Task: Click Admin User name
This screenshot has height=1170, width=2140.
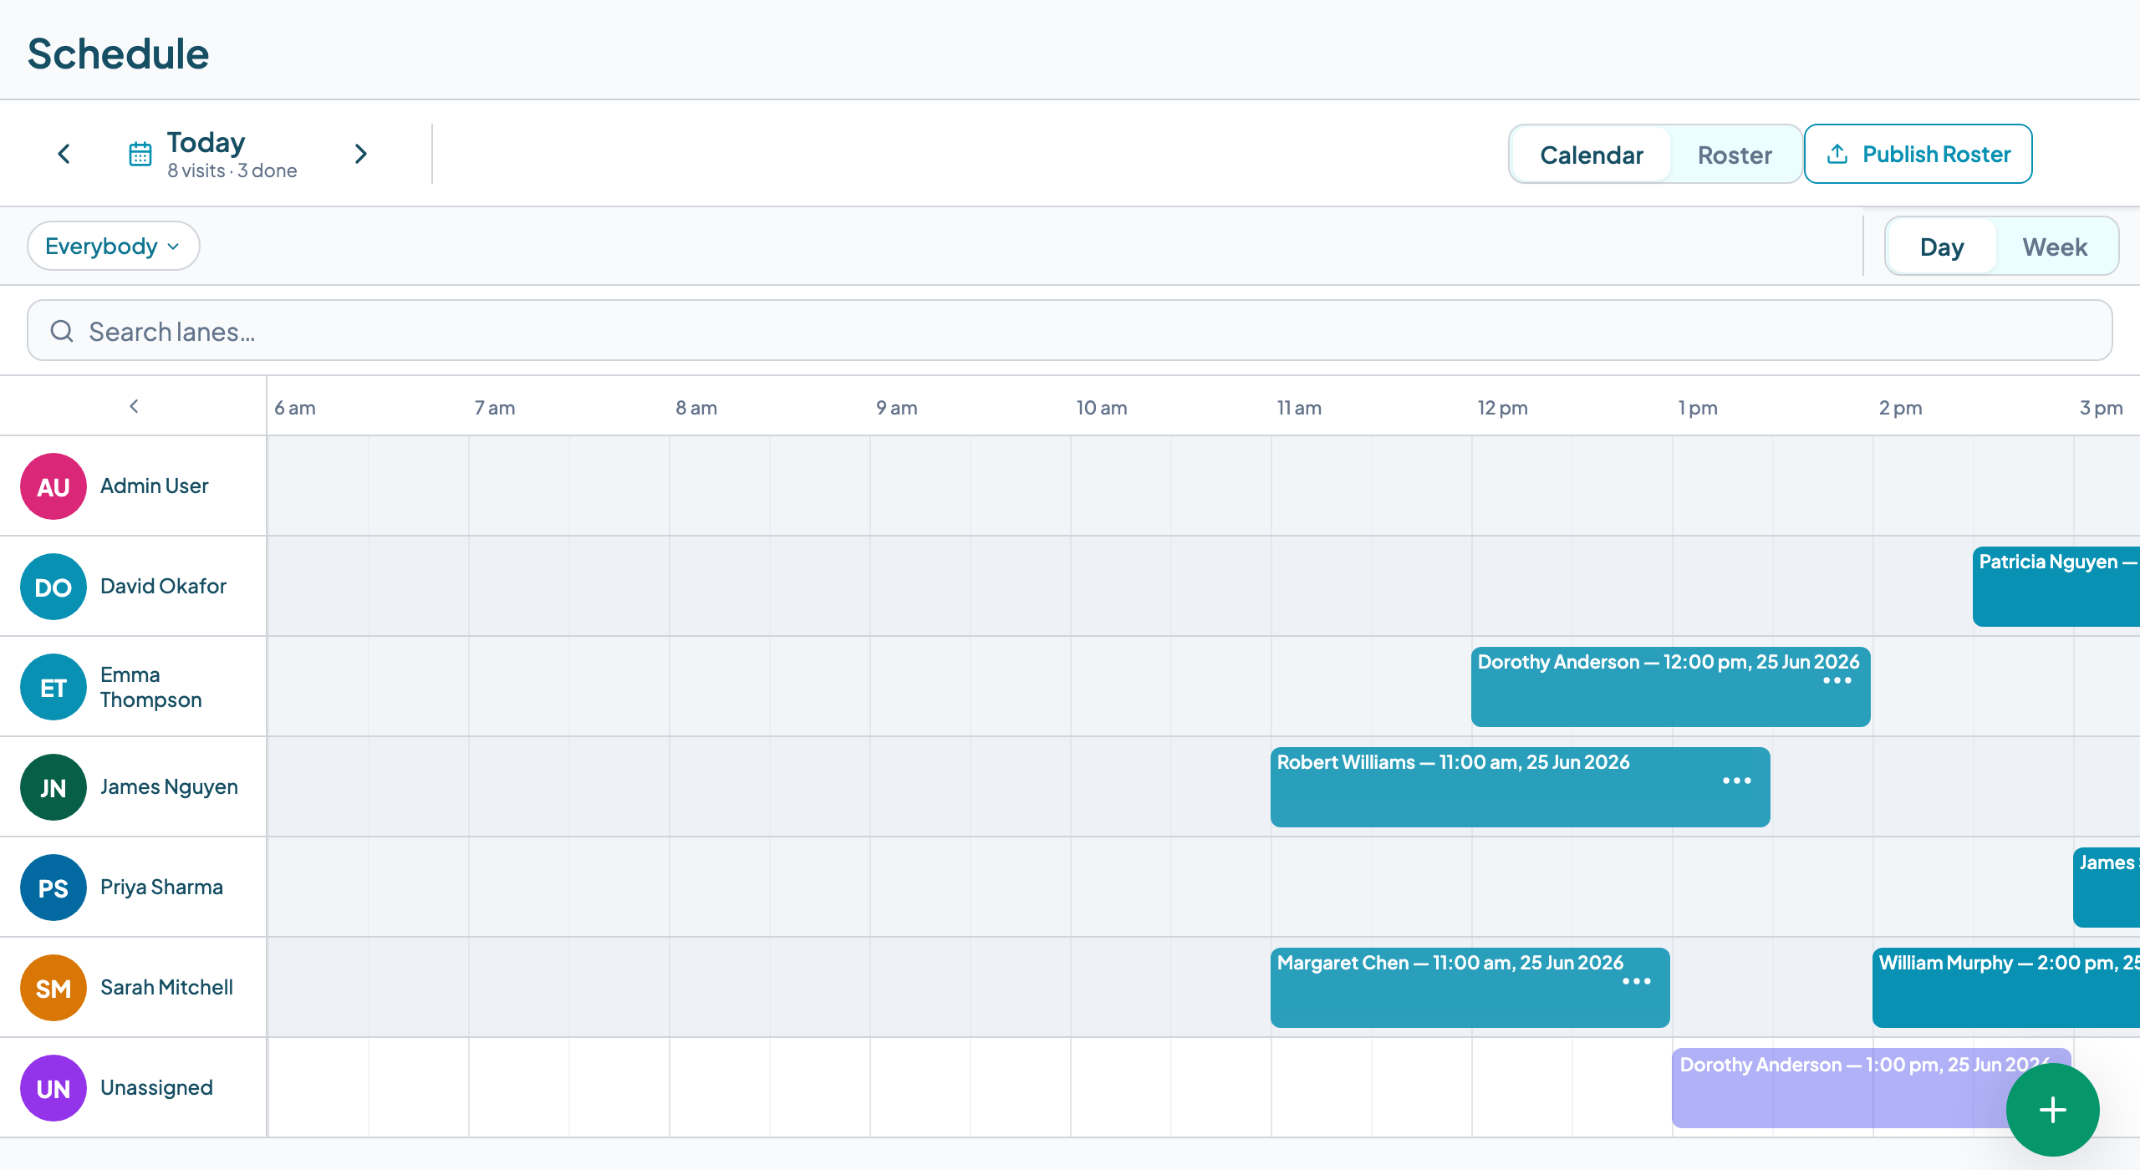Action: click(155, 486)
